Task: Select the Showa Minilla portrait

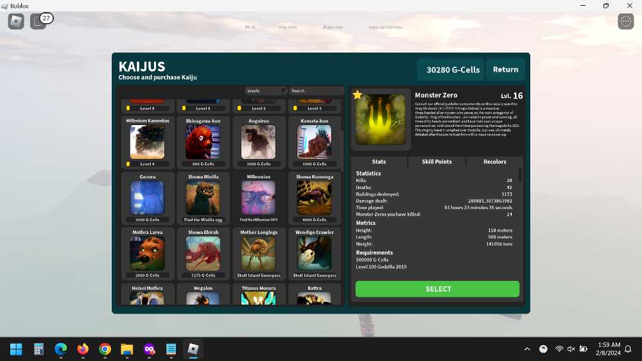Action: (203, 198)
